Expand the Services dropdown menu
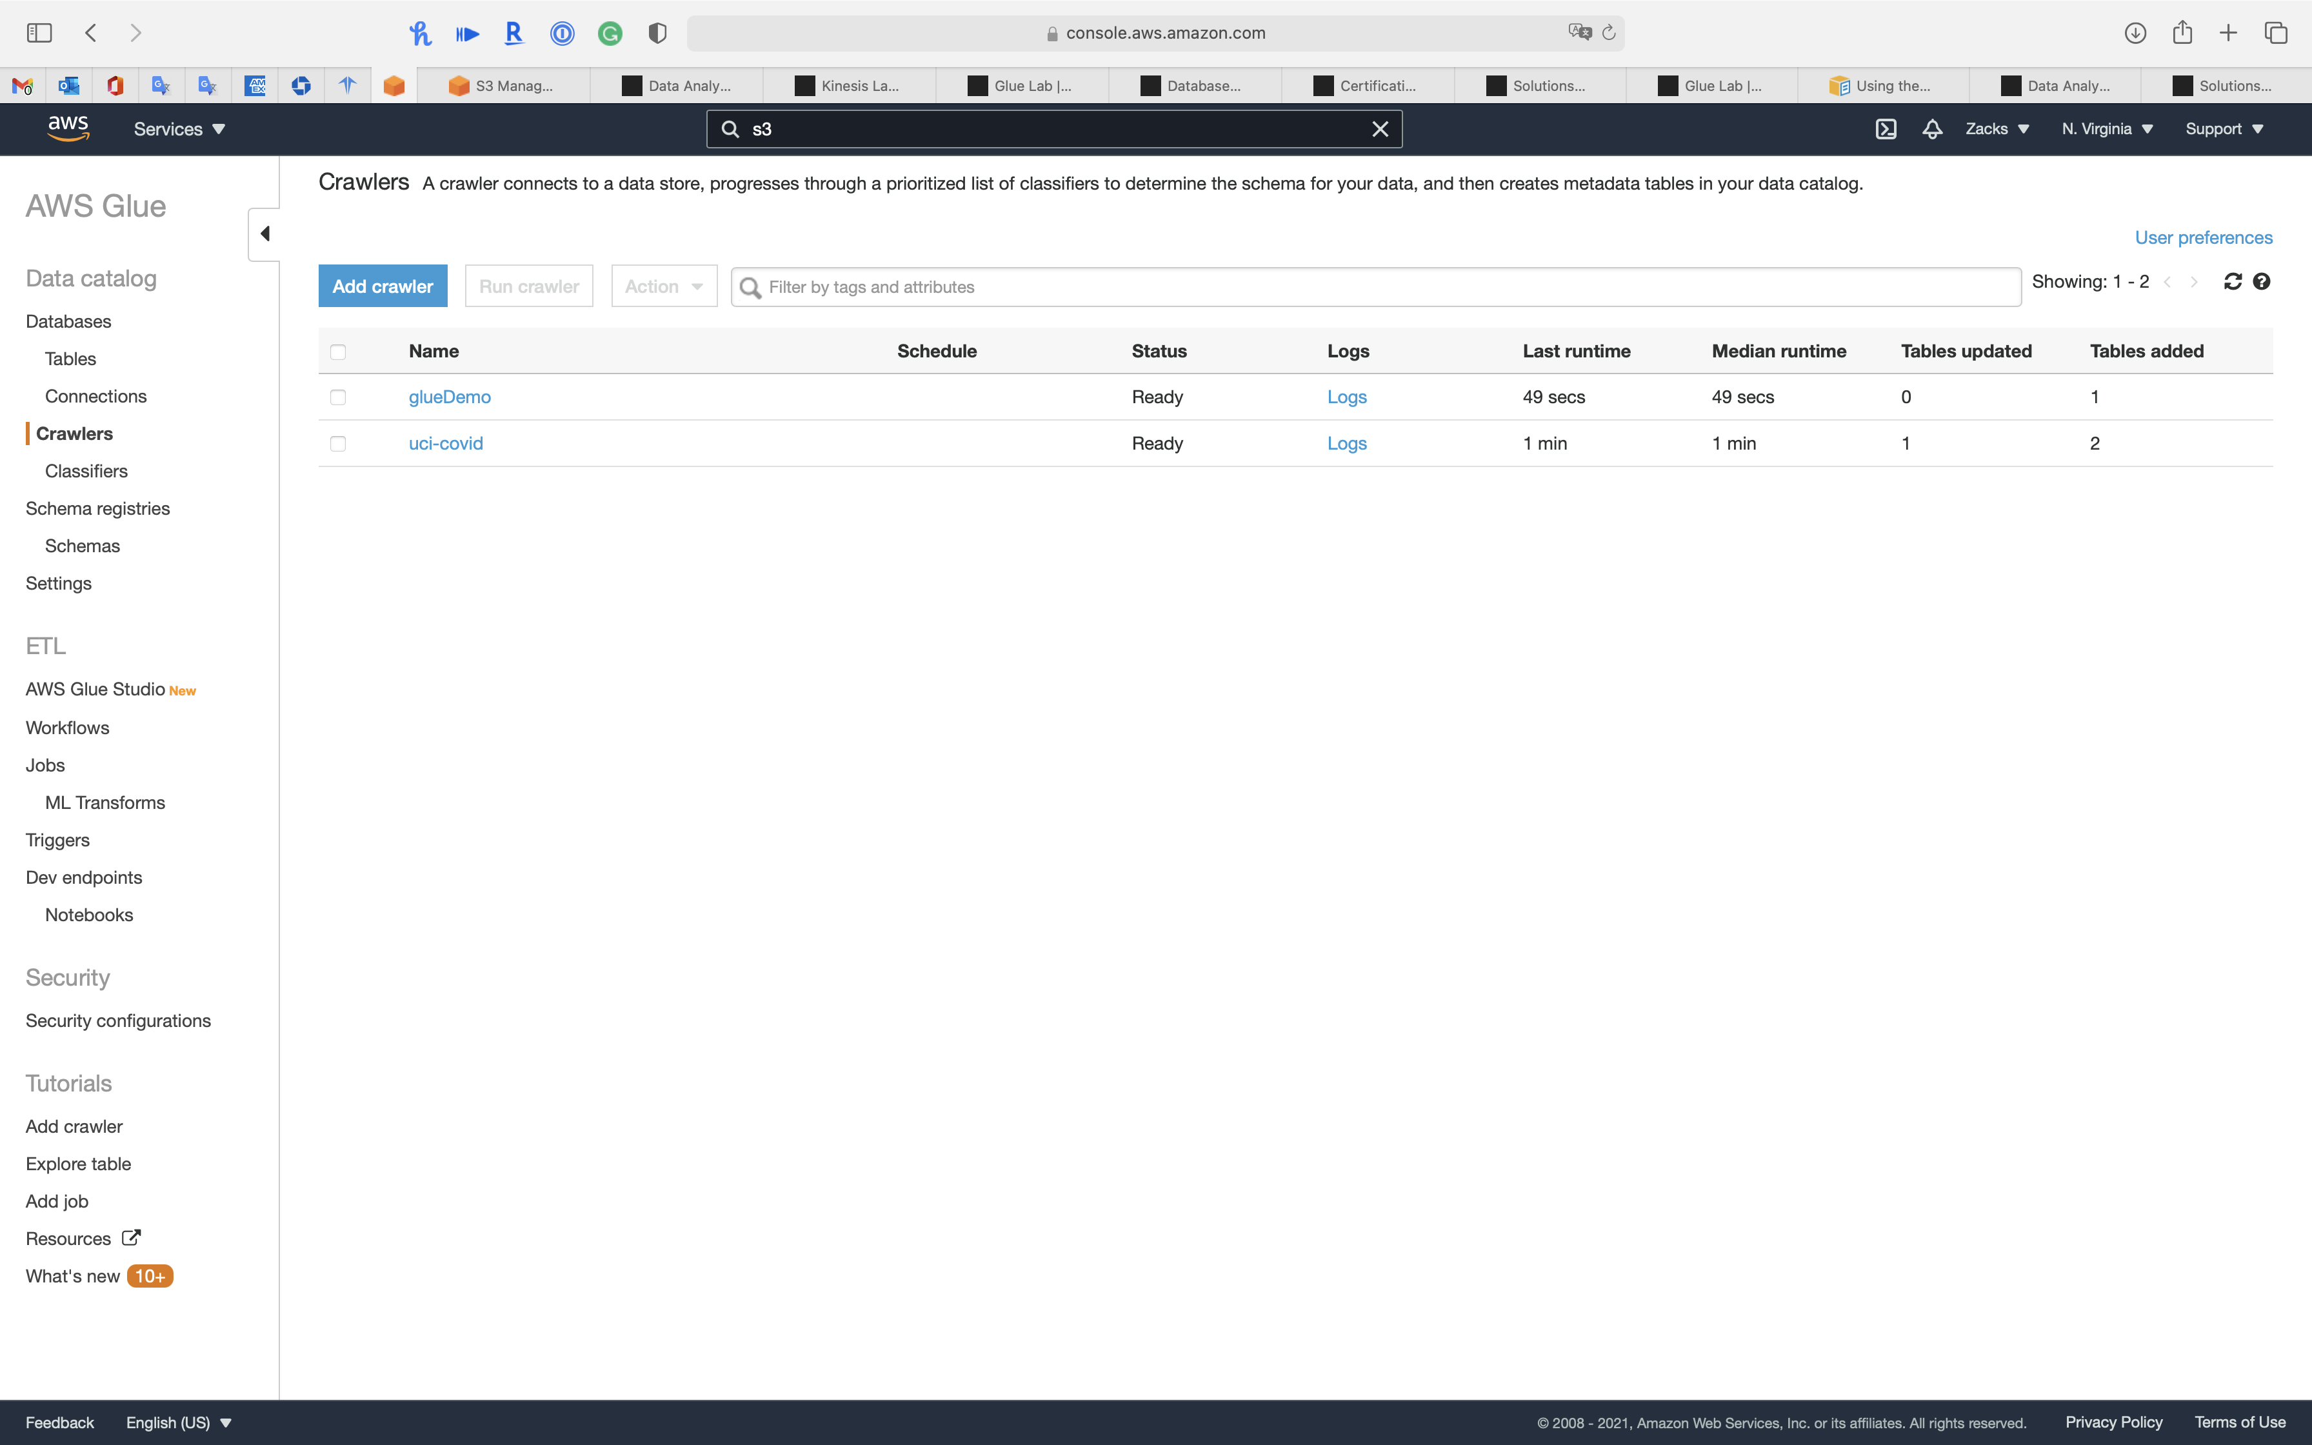 click(179, 129)
